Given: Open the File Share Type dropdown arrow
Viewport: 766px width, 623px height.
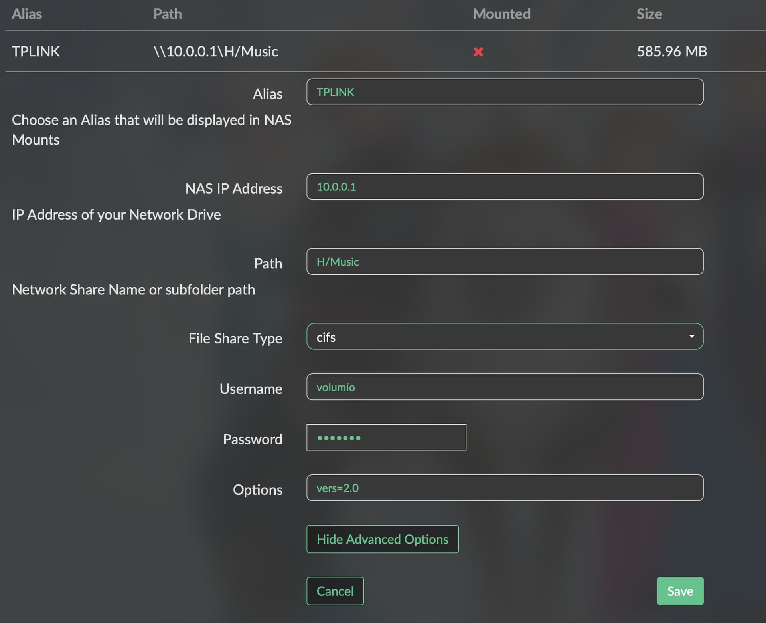Looking at the screenshot, I should coord(691,336).
